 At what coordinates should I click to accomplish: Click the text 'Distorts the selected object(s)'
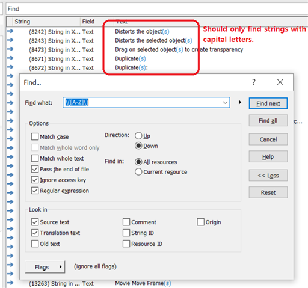(153, 40)
